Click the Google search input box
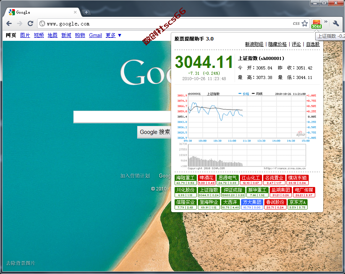The image size is (345, 274). coord(122,117)
